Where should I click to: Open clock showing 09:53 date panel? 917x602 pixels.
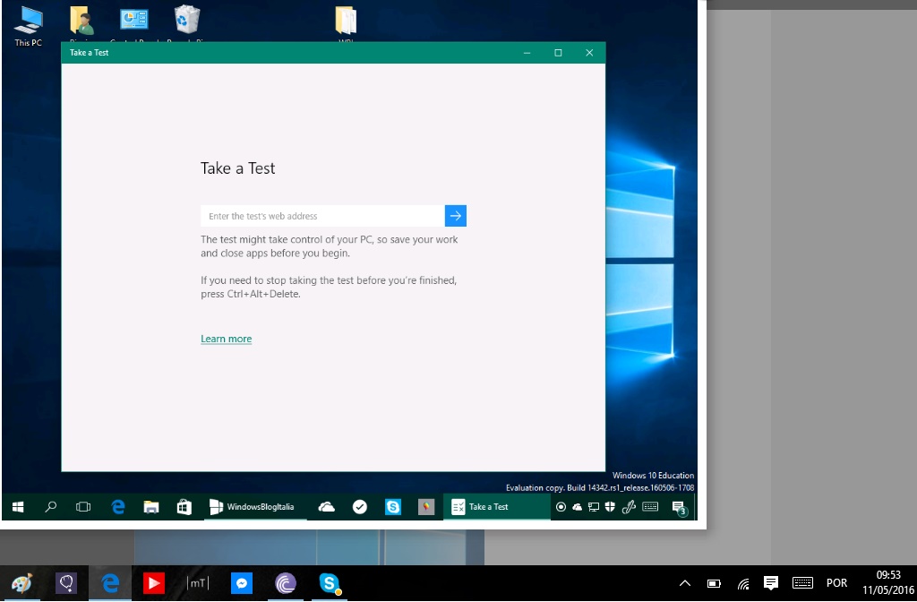click(x=881, y=583)
